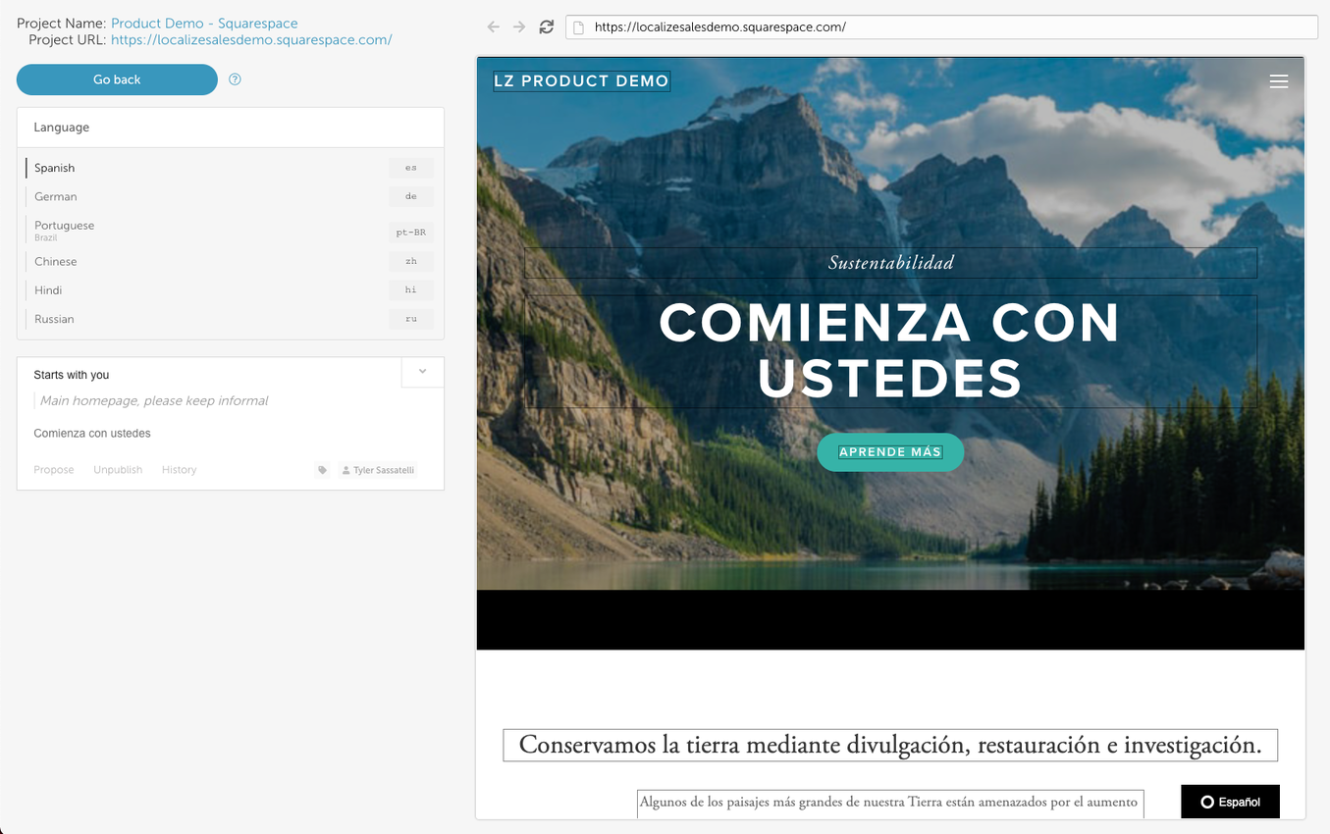Click the tag icon in the phrase panel
1330x834 pixels.
pos(322,469)
